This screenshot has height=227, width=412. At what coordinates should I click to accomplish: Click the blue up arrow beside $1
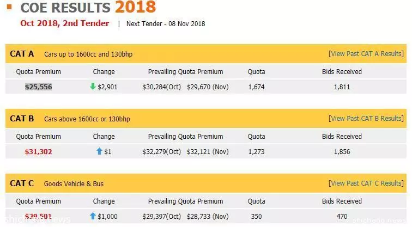tap(99, 151)
